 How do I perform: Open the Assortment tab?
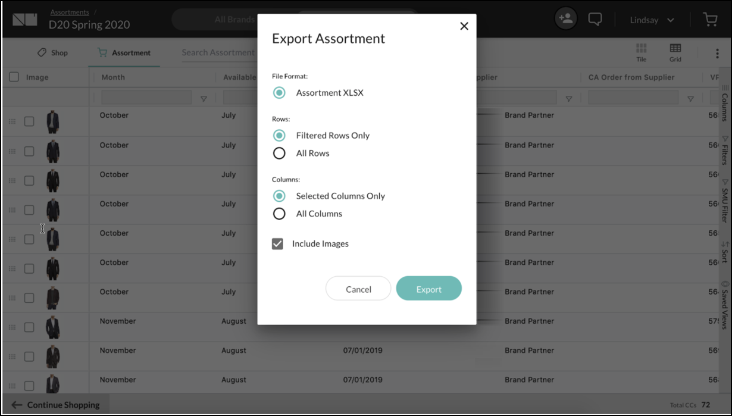tap(124, 53)
